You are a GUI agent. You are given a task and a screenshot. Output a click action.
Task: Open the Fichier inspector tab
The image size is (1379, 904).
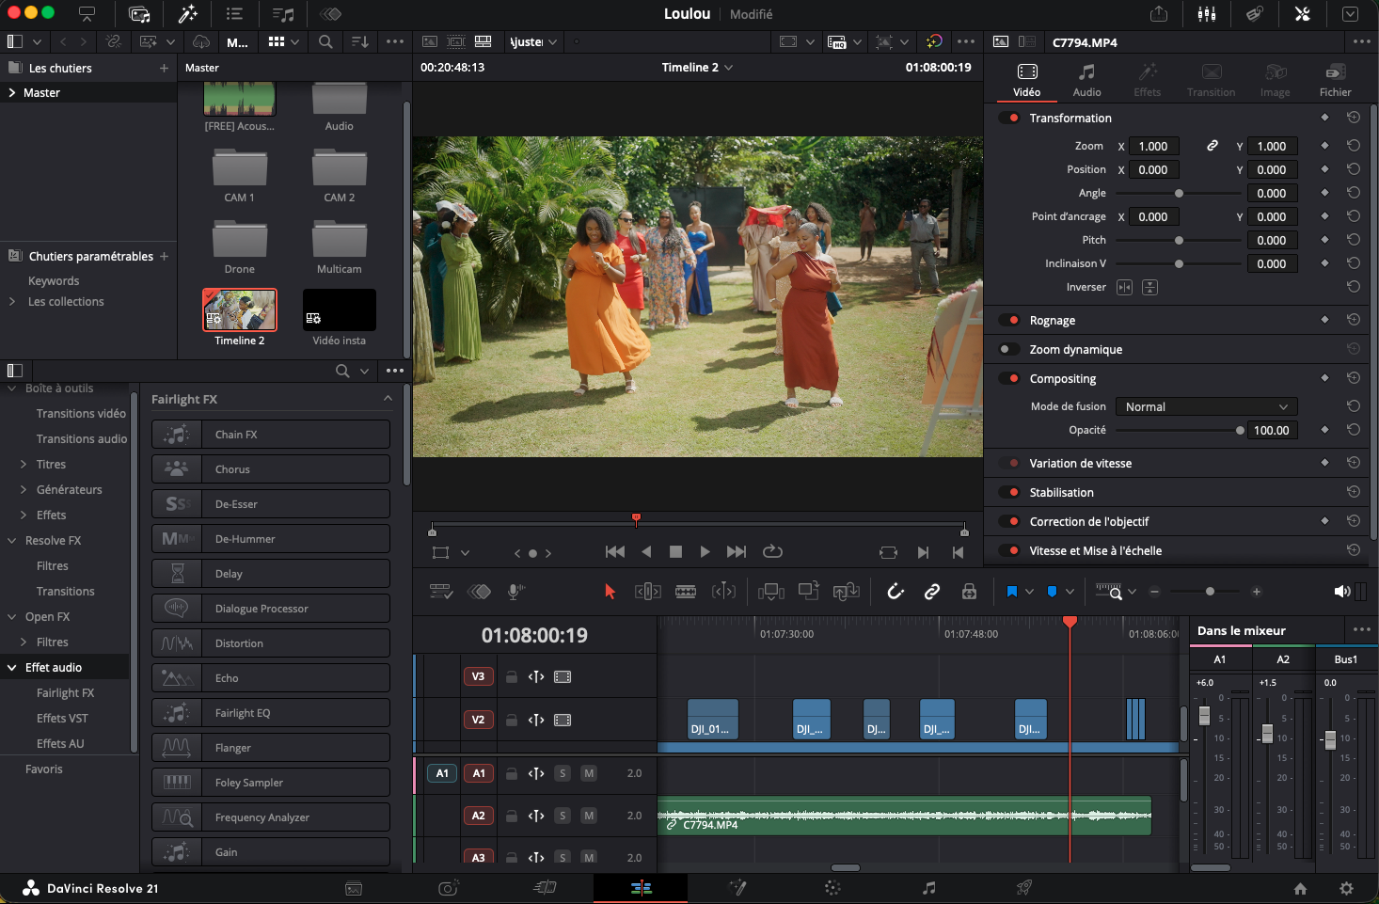pos(1335,81)
